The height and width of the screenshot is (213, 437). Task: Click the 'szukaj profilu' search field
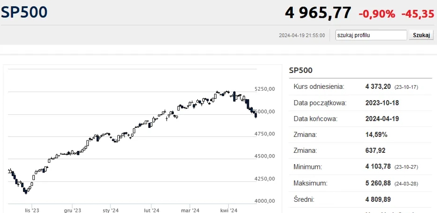point(371,35)
